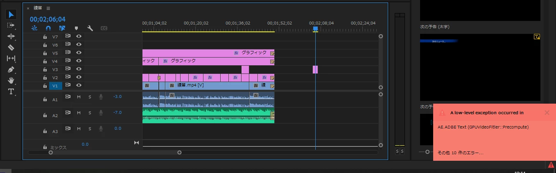
Task: Open timeline display settings wrench
Action: click(x=90, y=28)
